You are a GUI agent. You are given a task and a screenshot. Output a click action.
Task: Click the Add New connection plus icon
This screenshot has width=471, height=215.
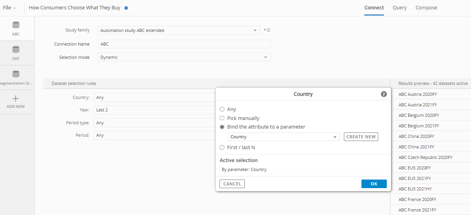pyautogui.click(x=16, y=99)
